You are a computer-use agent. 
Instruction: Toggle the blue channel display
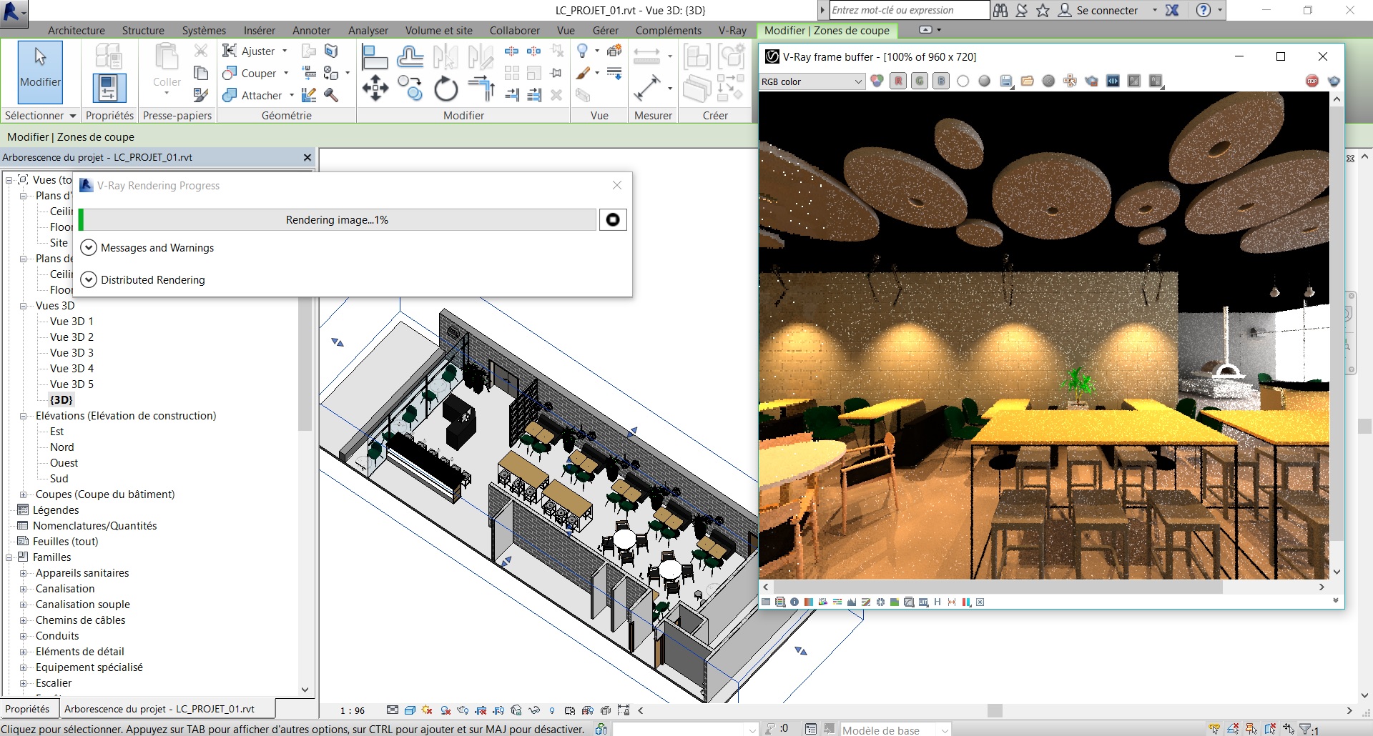(x=941, y=81)
